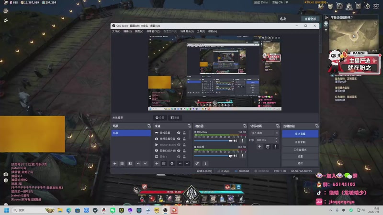Click 查看全部 button in game ranking panel
Viewport: 383px width, 215px height.
coord(310,19)
